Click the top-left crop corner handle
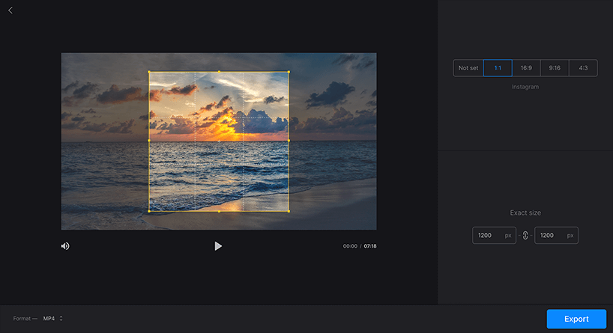 pyautogui.click(x=149, y=72)
